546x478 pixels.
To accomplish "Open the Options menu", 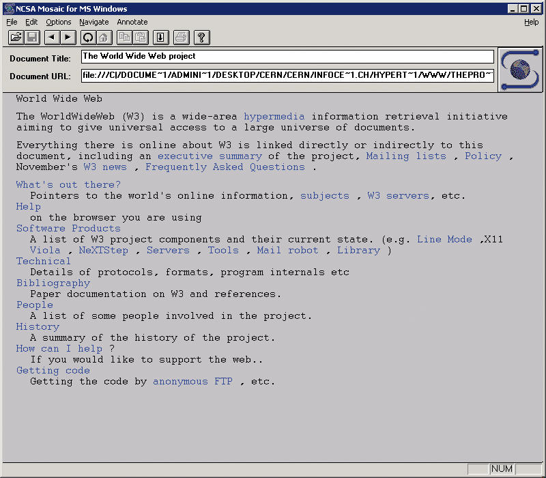I will (x=59, y=22).
